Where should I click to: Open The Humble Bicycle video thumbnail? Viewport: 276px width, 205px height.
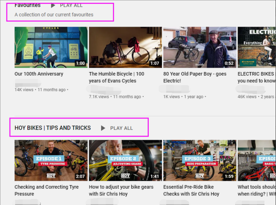click(125, 47)
